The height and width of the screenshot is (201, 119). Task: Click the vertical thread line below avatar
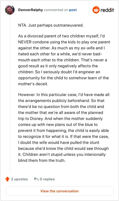10,94
